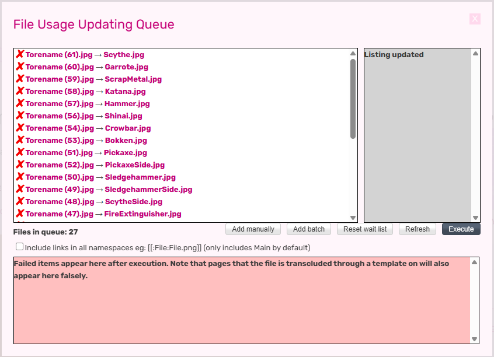Click red X beside Garrote.jpg rename
This screenshot has width=494, height=357.
20,66
